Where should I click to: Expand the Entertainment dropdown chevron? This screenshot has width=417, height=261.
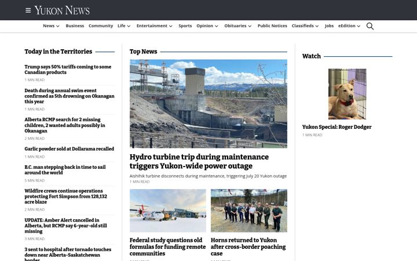tap(171, 26)
